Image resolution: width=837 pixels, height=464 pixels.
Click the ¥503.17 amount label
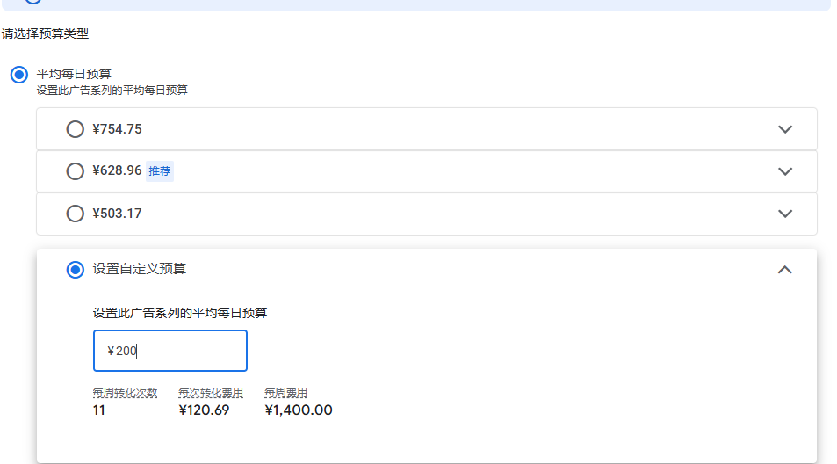tap(117, 214)
